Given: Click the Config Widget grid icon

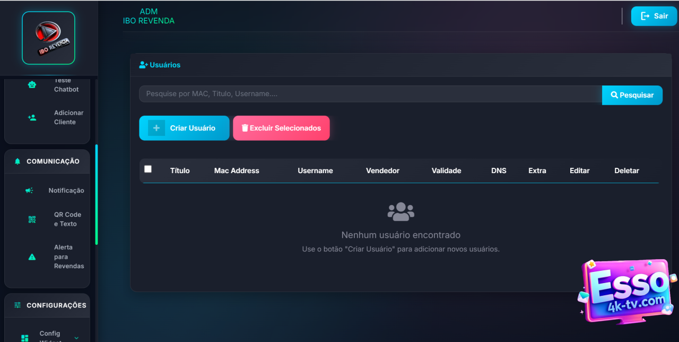Looking at the screenshot, I should pyautogui.click(x=24, y=338).
